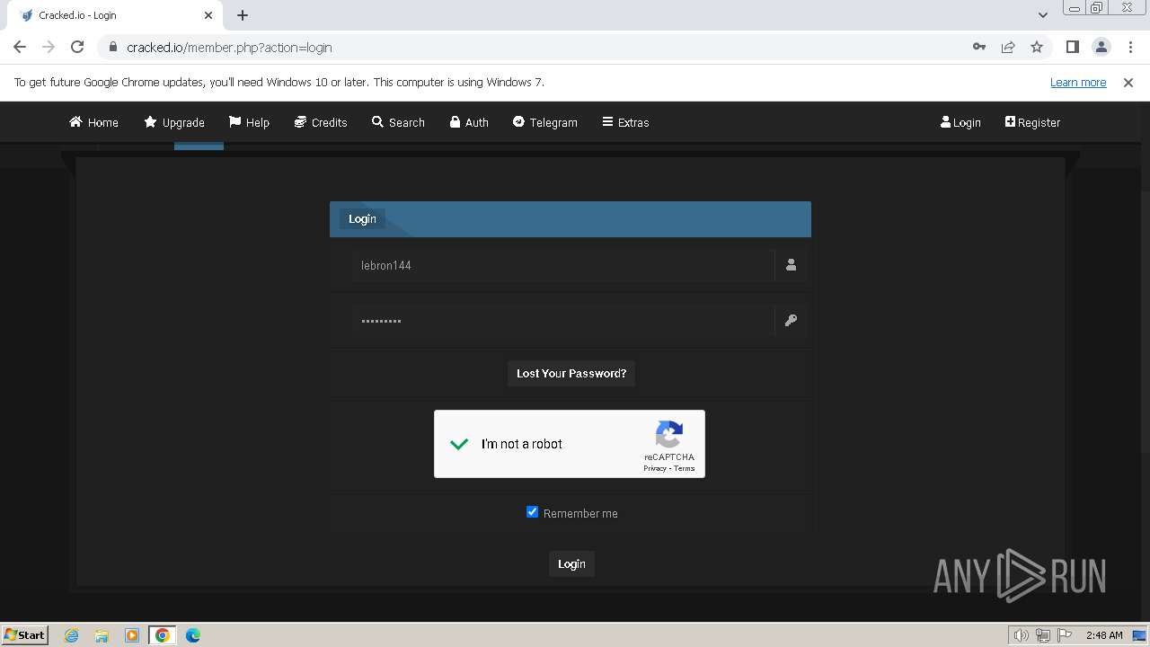Go to the Home page
The height and width of the screenshot is (647, 1150).
pos(93,122)
